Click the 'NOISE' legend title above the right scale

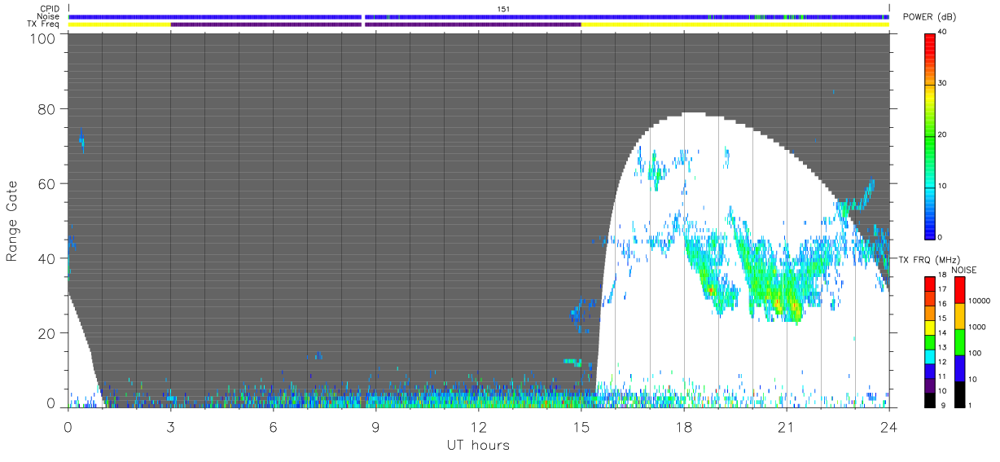pyautogui.click(x=964, y=270)
